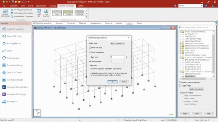
Task: Open the Postprocessing workflow
Action: 16,58
